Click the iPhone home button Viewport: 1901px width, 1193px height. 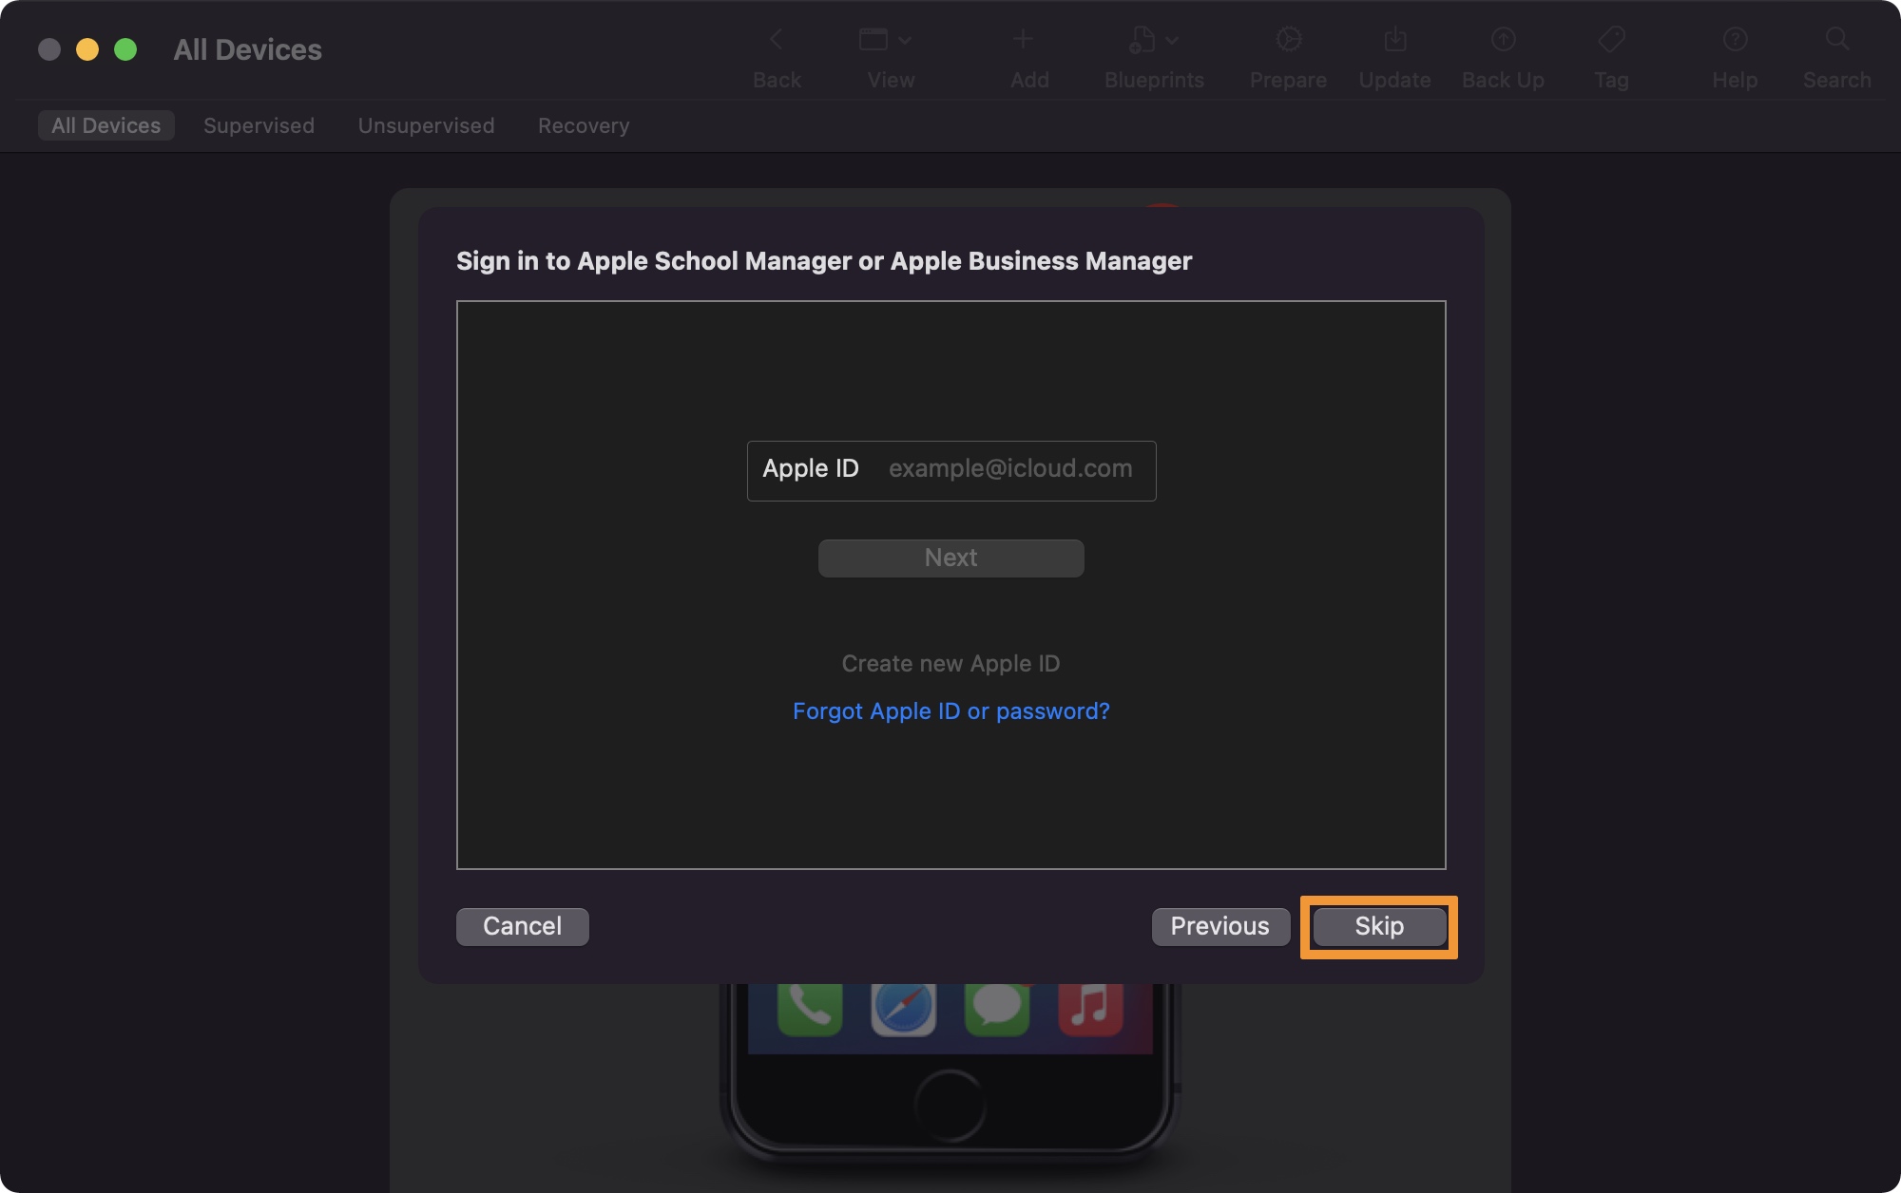(950, 1106)
